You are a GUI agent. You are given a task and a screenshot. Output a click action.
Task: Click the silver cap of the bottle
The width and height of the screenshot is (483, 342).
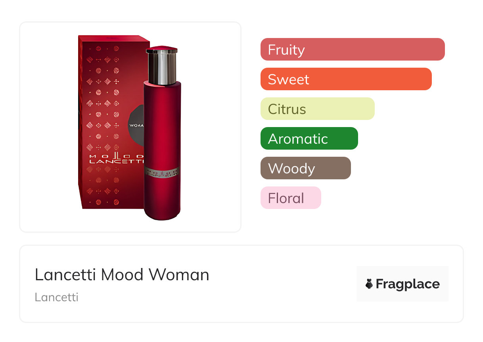pos(162,69)
